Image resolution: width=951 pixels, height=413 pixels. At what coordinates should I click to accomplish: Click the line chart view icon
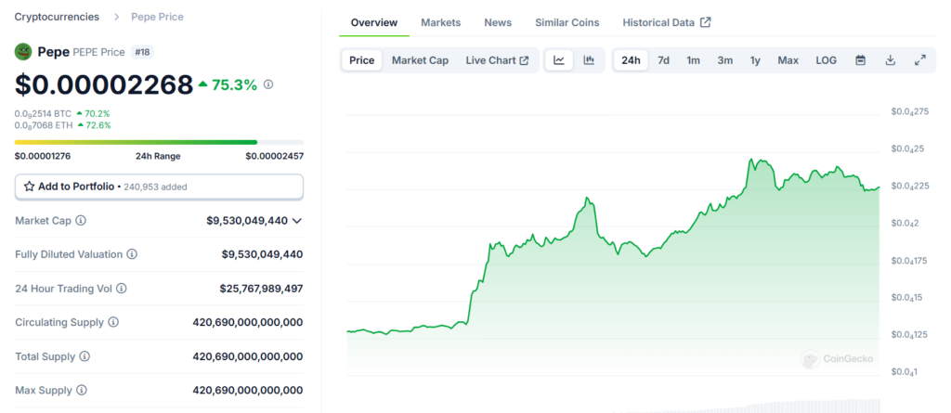[x=559, y=60]
